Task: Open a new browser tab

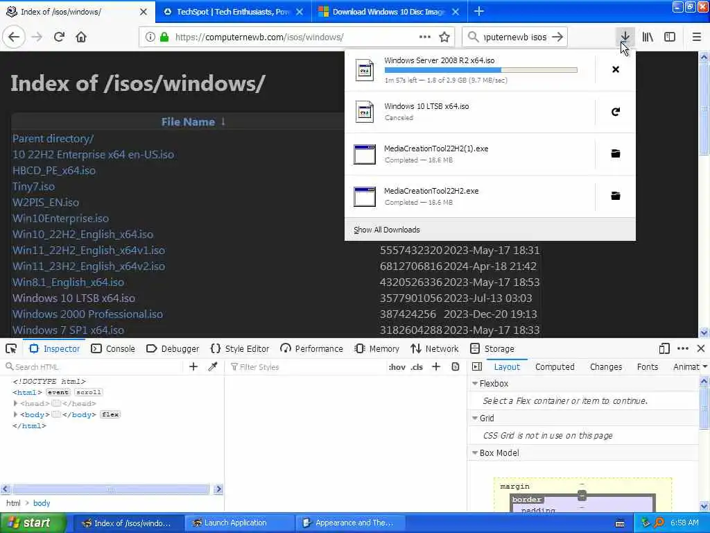Action: click(478, 11)
